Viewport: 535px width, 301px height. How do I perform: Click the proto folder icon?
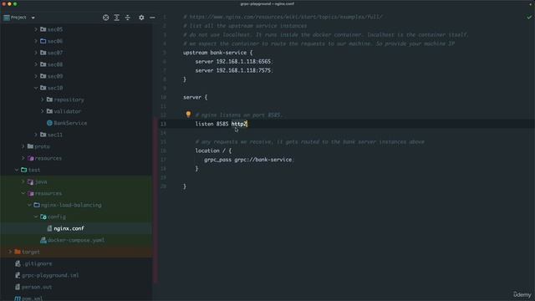tap(30, 146)
